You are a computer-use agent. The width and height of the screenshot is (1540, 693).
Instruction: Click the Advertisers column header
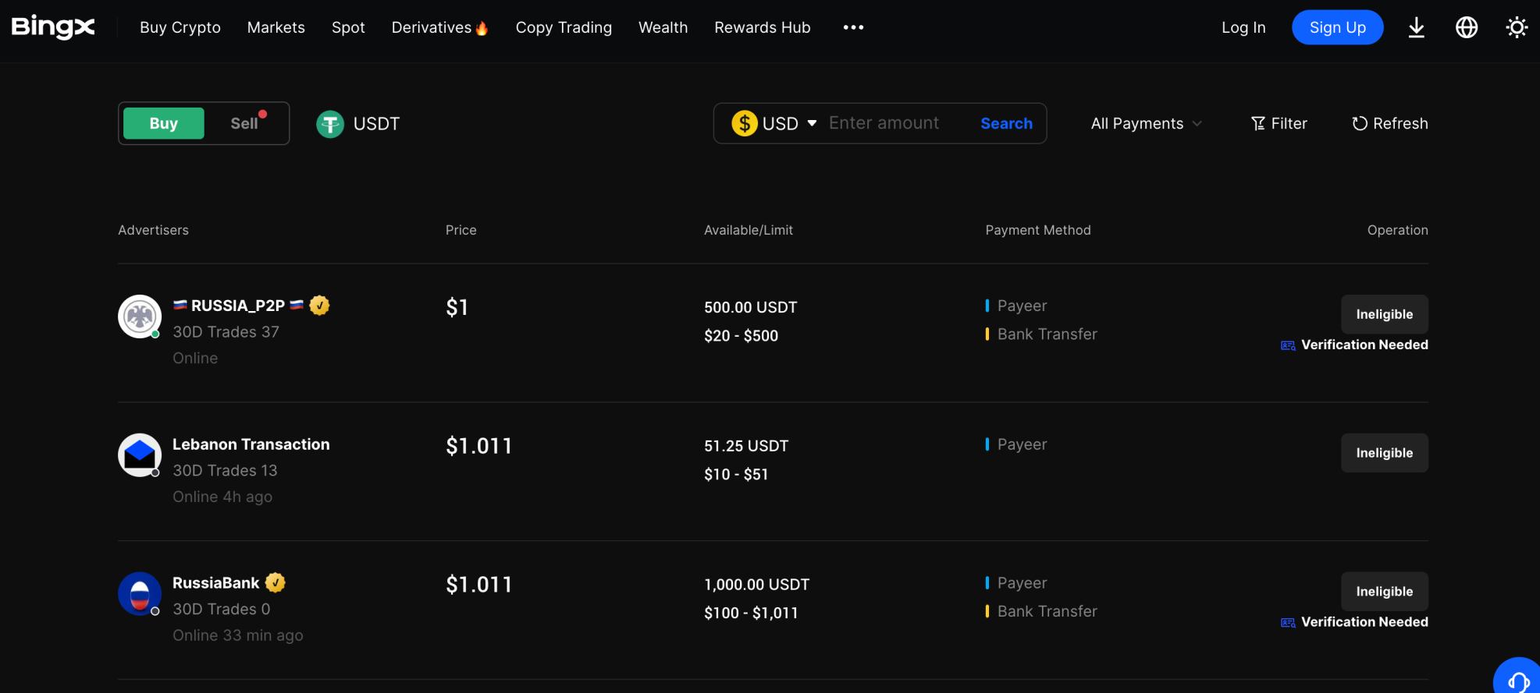153,230
